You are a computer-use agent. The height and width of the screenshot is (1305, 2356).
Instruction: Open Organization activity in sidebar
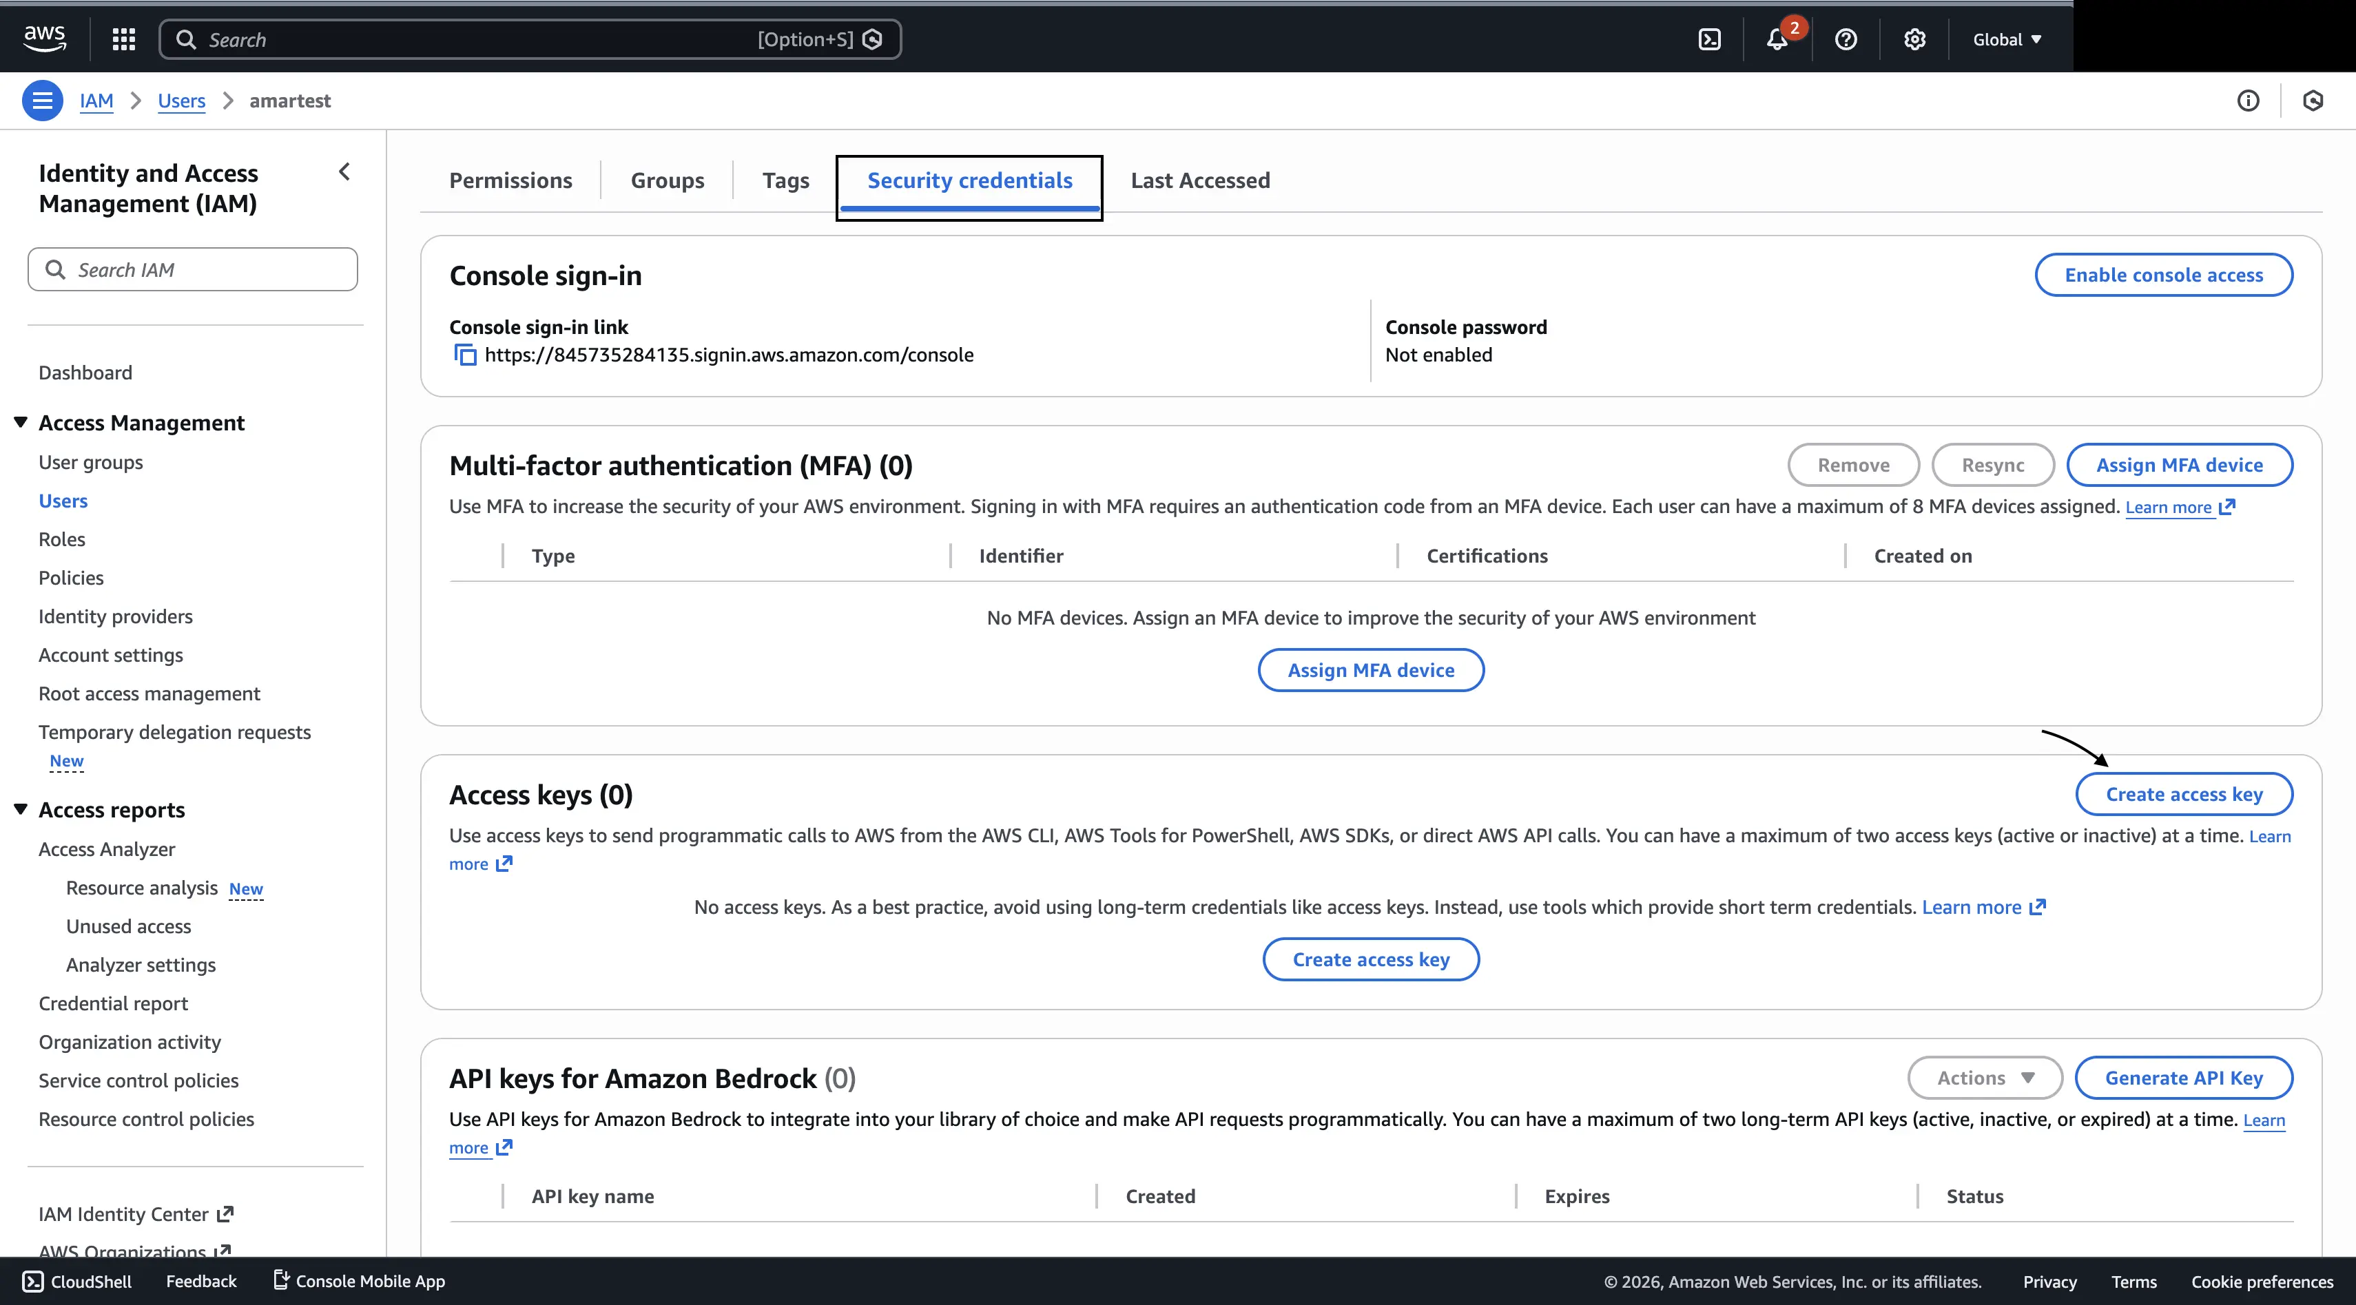tap(130, 1042)
